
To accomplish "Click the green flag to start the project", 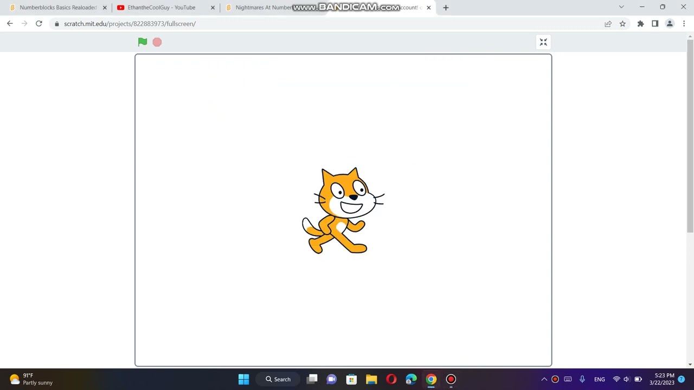I will click(x=143, y=42).
